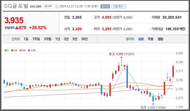
Task: Click the green 5-day average legend swatch
Action: tap(5, 50)
